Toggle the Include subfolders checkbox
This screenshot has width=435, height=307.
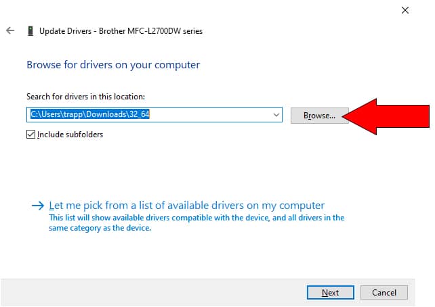click(30, 135)
